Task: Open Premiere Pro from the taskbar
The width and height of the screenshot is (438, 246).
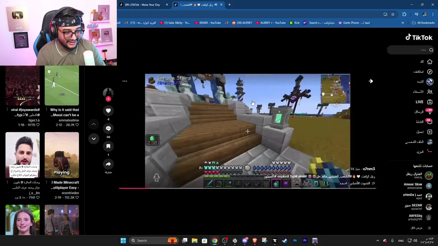Action: [x=305, y=241]
